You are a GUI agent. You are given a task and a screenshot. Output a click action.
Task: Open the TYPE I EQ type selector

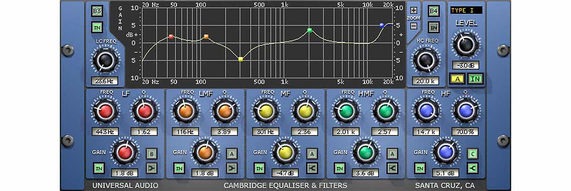coord(466,10)
